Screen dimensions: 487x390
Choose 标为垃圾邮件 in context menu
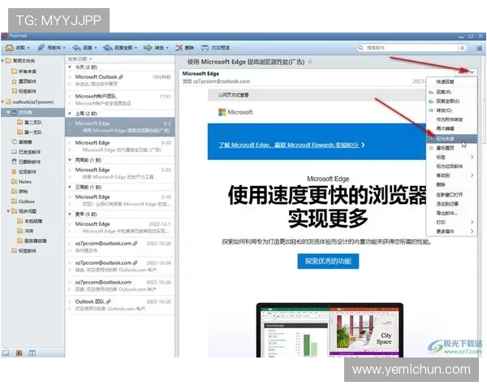coord(451,167)
